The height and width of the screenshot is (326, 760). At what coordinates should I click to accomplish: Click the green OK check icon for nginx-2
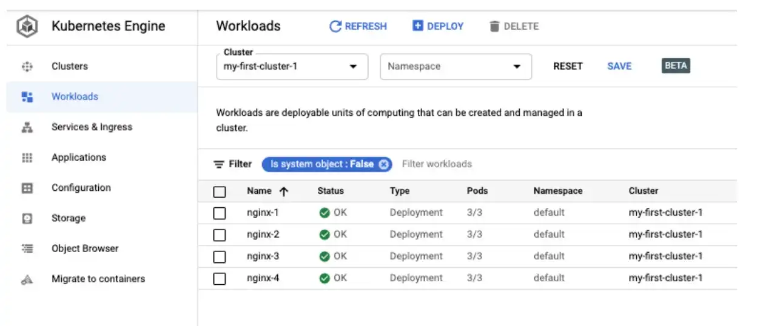325,235
